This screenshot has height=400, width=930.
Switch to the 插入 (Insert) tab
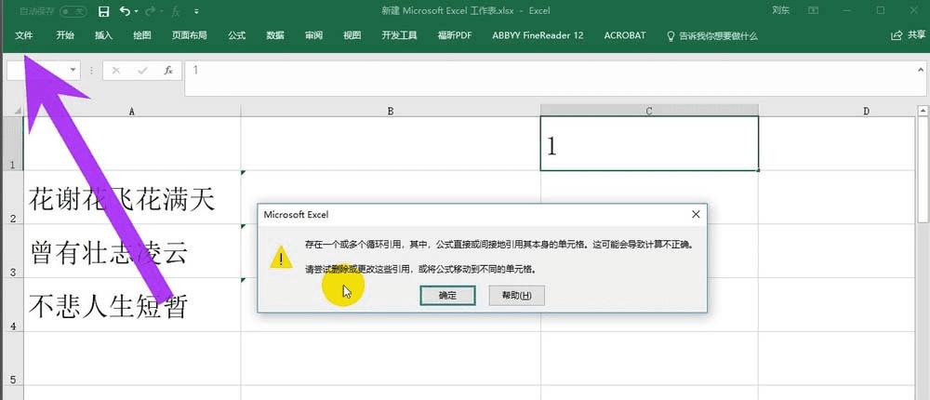104,35
